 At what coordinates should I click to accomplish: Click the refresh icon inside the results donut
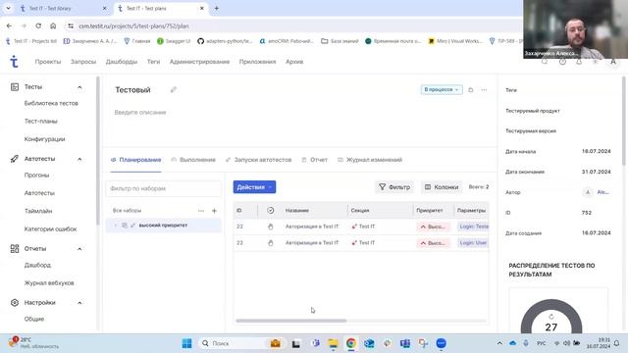click(551, 317)
